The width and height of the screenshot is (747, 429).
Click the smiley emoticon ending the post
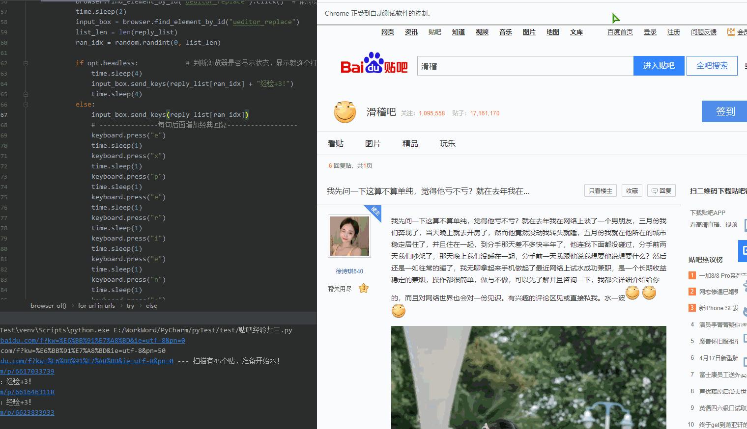tap(399, 311)
